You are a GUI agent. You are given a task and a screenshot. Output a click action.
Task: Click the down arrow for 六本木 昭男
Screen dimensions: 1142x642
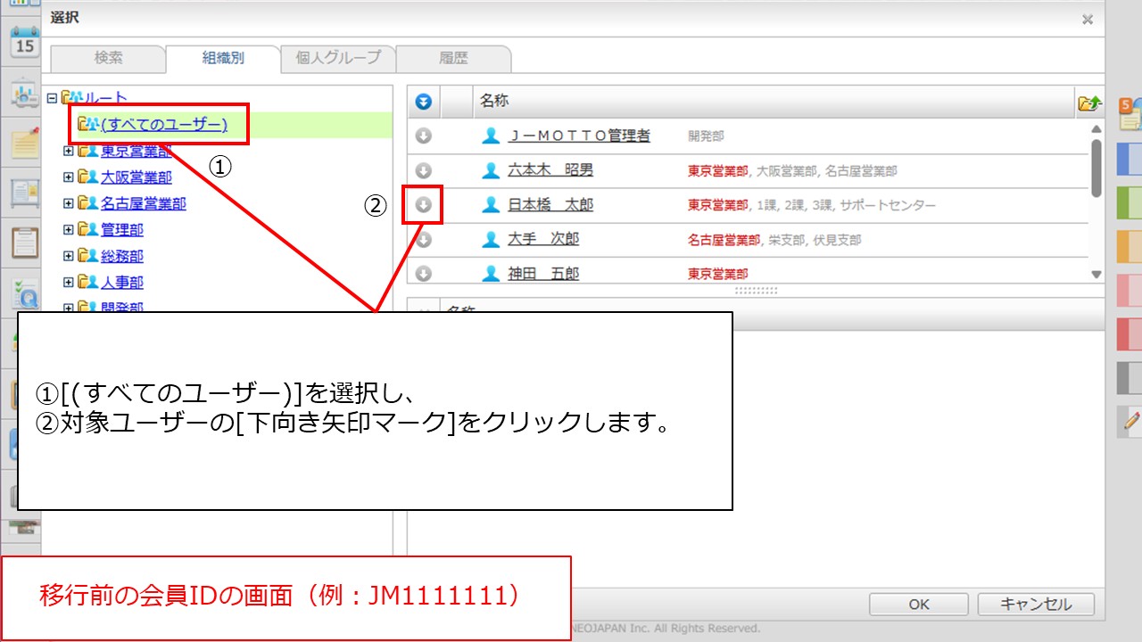tap(424, 170)
